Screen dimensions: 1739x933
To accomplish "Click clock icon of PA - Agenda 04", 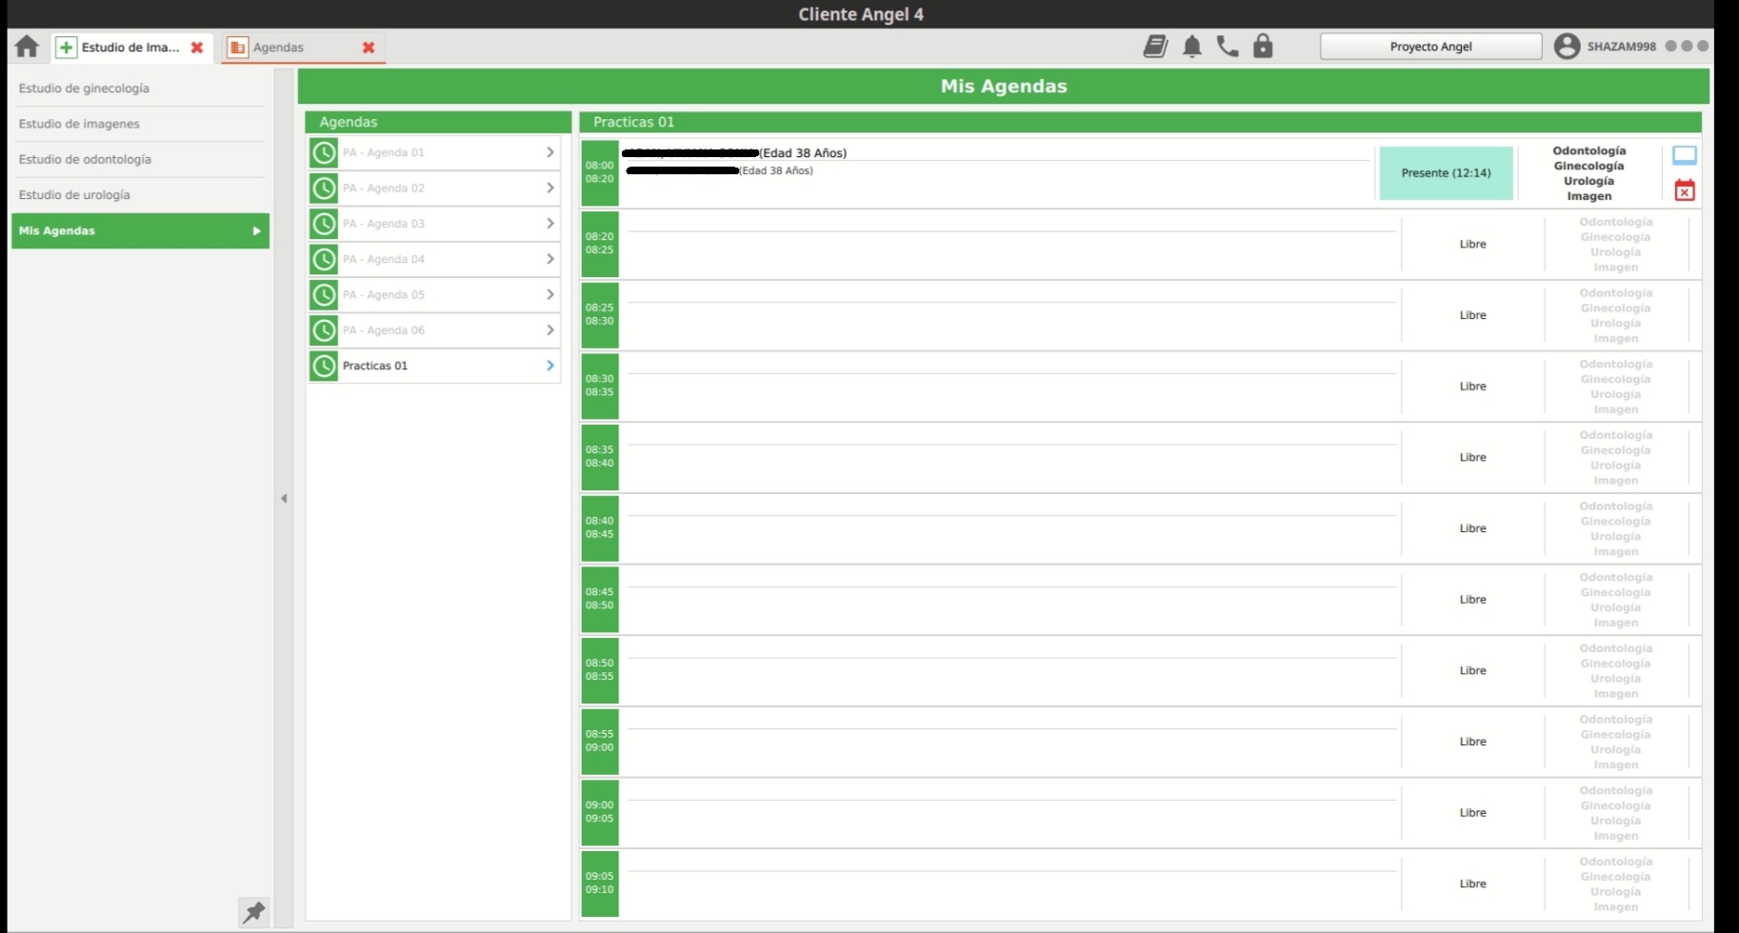I will 324,259.
